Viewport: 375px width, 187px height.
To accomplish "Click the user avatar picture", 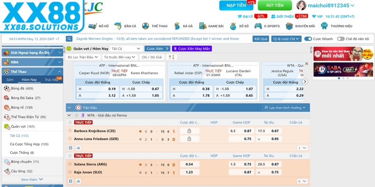I will (x=301, y=5).
